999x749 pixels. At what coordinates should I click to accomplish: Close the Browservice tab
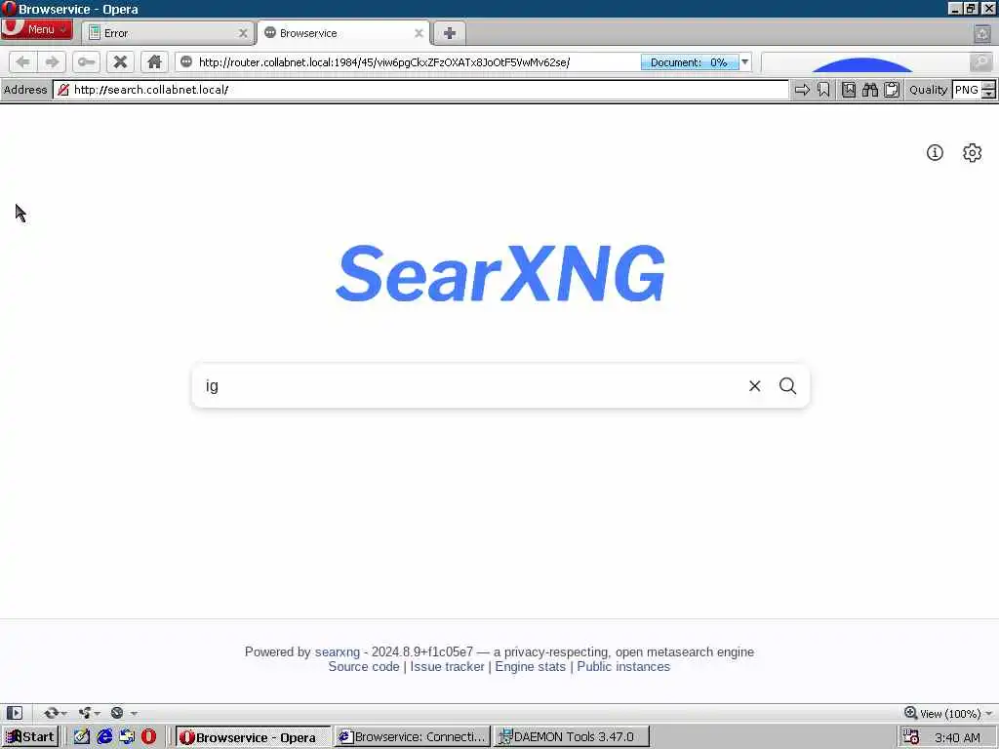point(419,33)
